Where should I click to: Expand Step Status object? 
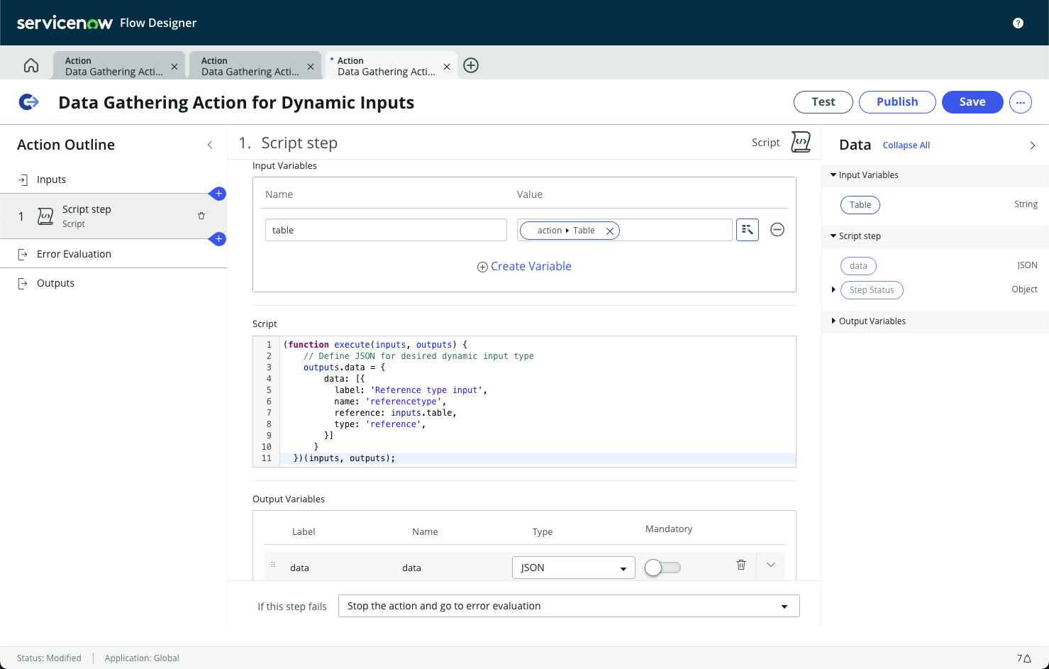click(833, 289)
